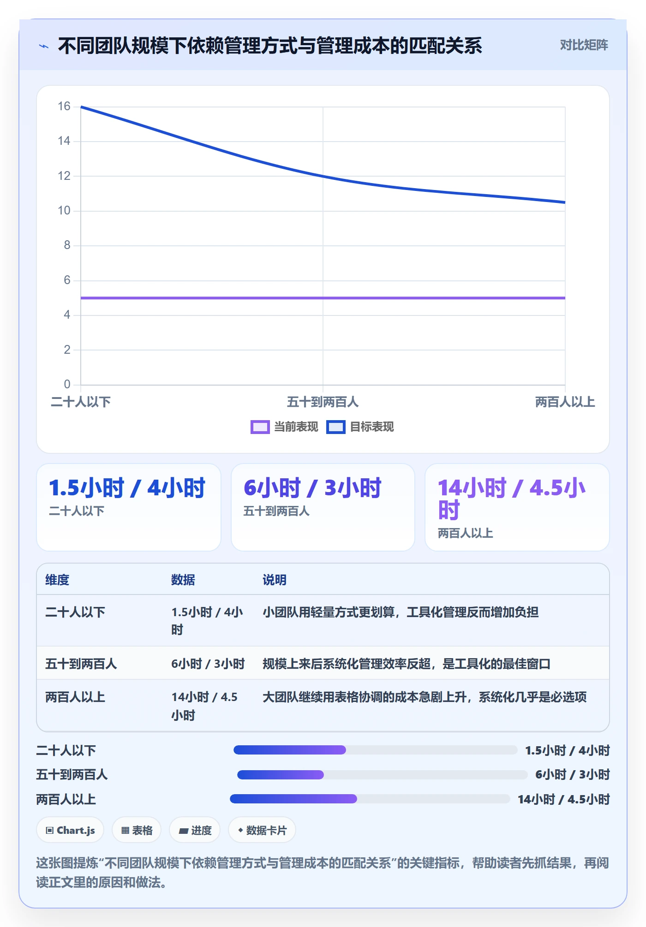This screenshot has width=646, height=927.
Task: Click the 14小时 / 4.5小时 progress row value
Action: [564, 799]
